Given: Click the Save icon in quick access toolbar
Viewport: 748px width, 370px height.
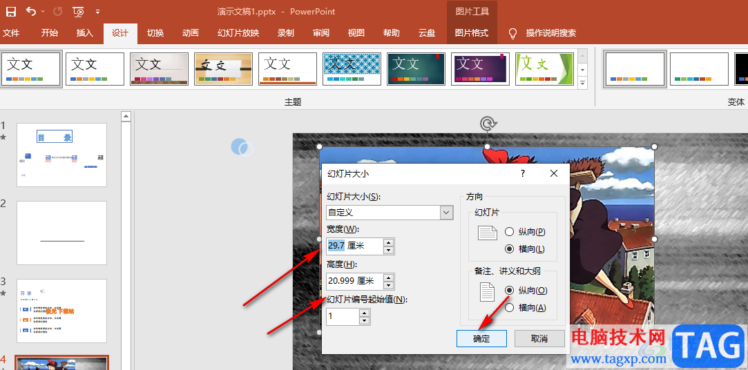Looking at the screenshot, I should [10, 12].
